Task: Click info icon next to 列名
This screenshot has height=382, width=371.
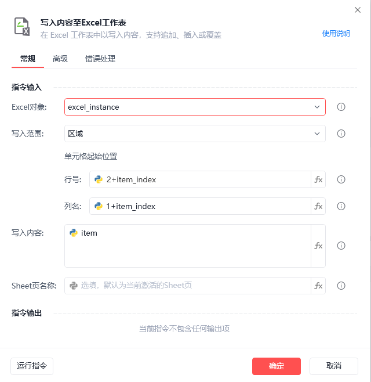Action: (x=341, y=206)
